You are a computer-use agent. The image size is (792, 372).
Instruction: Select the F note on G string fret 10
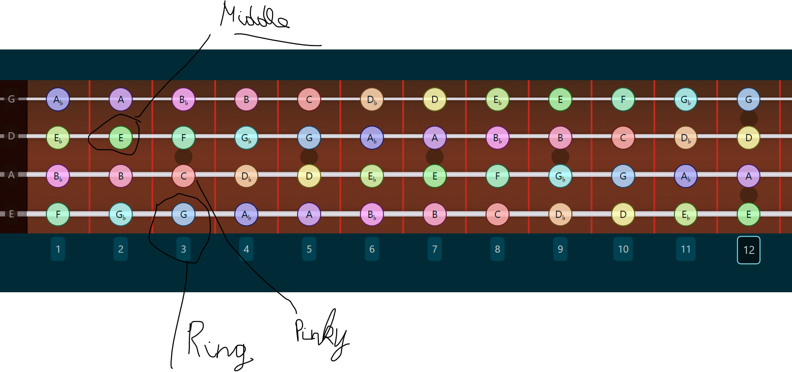[x=623, y=99]
